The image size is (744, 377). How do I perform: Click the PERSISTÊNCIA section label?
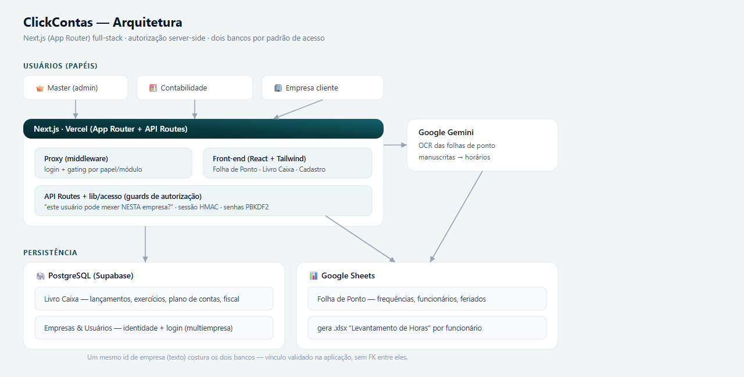[50, 253]
